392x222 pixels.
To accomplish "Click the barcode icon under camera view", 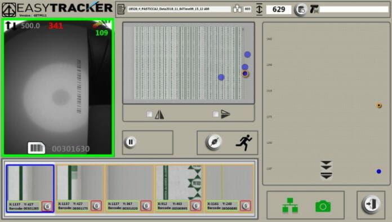I will pos(37,148).
